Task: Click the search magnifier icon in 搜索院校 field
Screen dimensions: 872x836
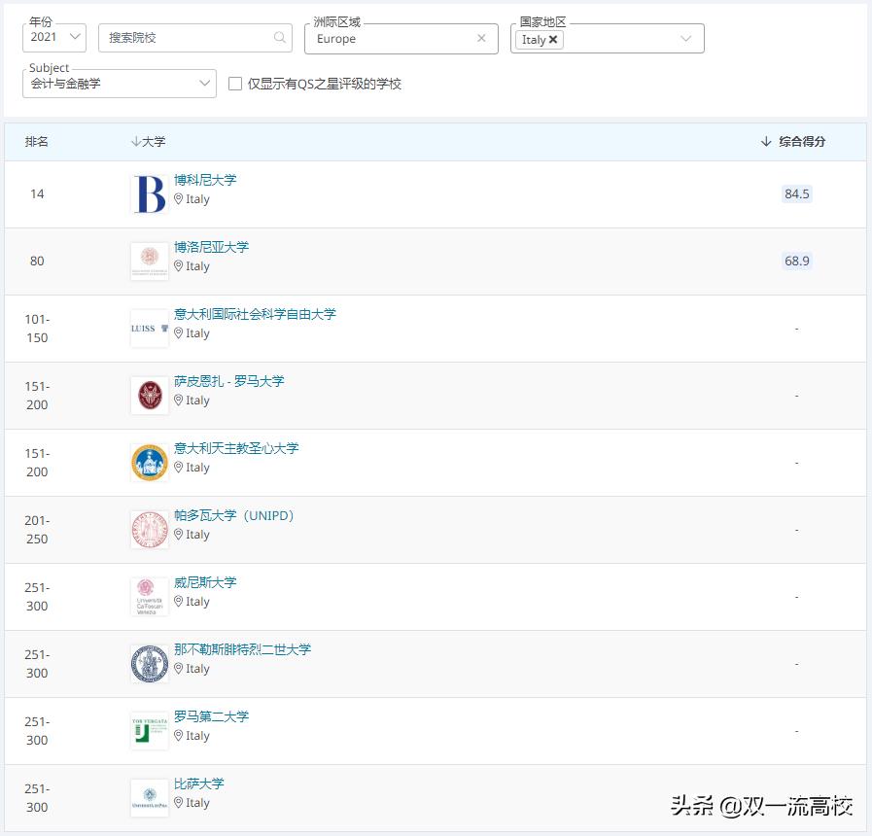Action: coord(279,38)
